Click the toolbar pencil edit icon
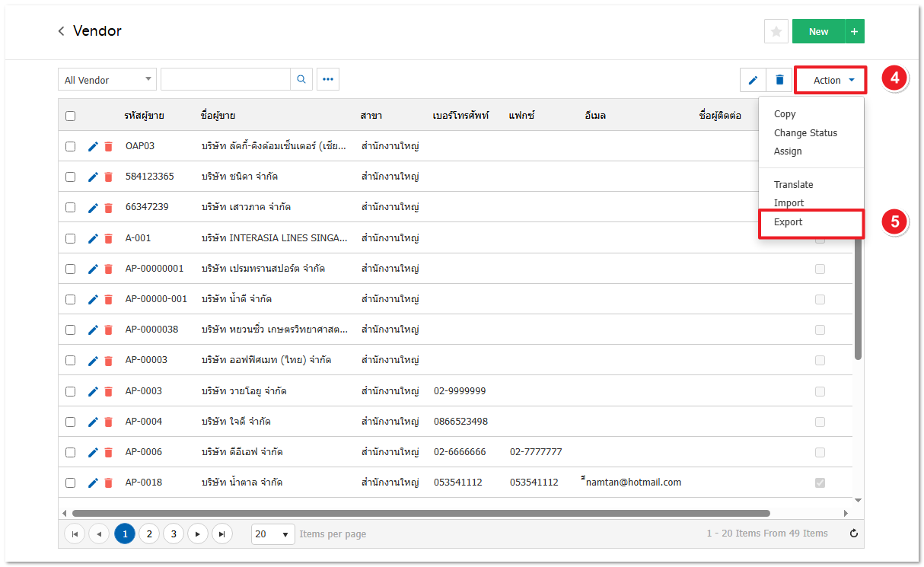Viewport: 924px width, 567px height. pos(753,80)
